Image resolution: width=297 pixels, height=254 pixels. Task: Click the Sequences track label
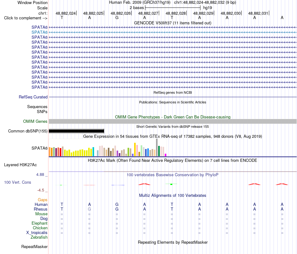pyautogui.click(x=37, y=107)
